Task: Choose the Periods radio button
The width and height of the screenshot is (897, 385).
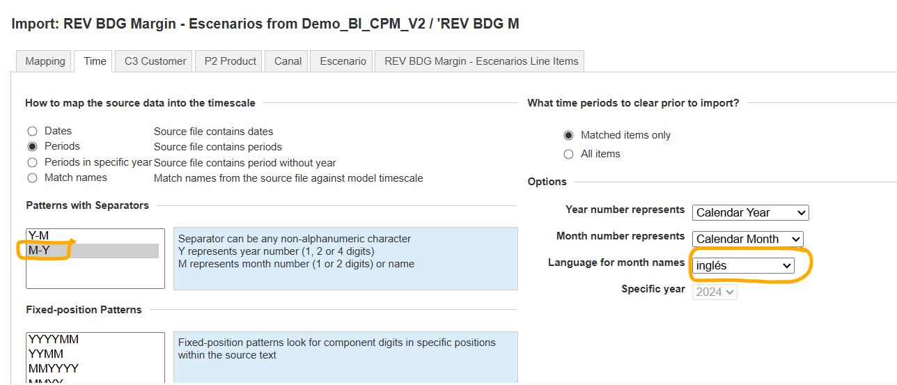Action: click(32, 147)
